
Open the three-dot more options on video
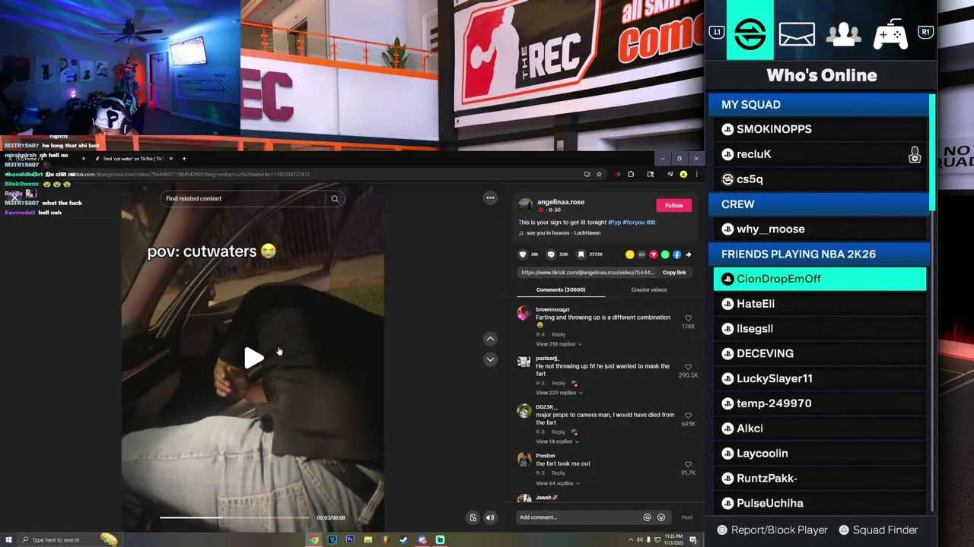pos(490,198)
